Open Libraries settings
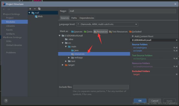This screenshot has height=106, width=179. 10,26
